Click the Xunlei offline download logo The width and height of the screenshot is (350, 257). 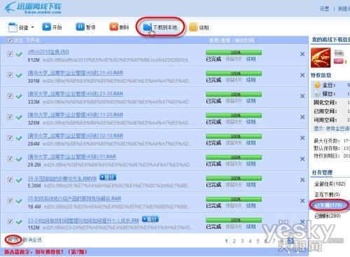pos(33,8)
